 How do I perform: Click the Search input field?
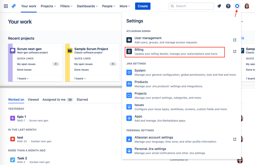(x=191, y=6)
